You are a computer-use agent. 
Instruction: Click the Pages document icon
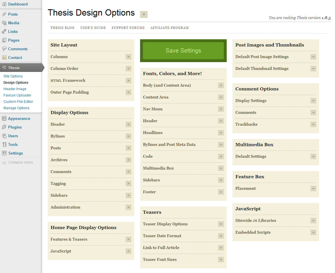[x=4, y=40]
